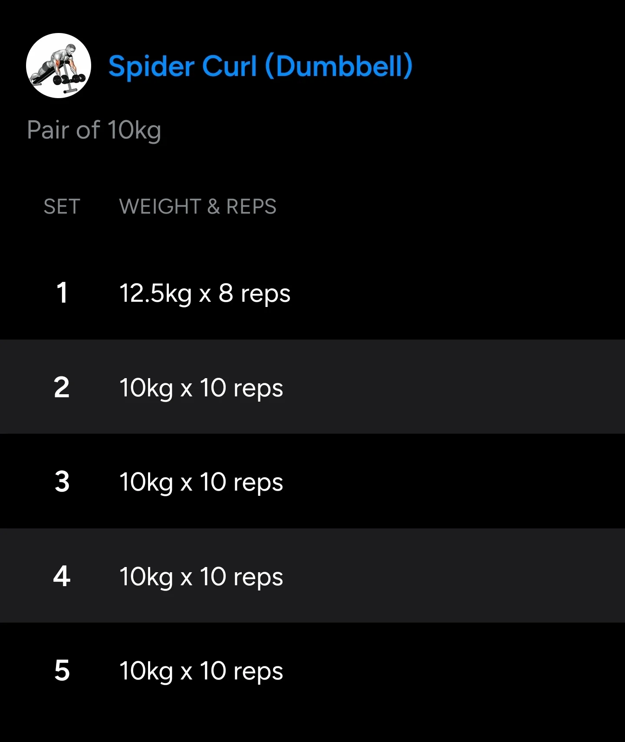Tap the 10kg weight in set 5

point(146,671)
